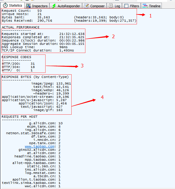Click the wwc.alicdn.com host row

[43, 186]
